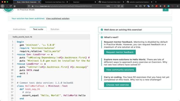Viewport: 180px width, 101px height.
Task: Click the exercism.io address bar URL
Action: (63, 6)
